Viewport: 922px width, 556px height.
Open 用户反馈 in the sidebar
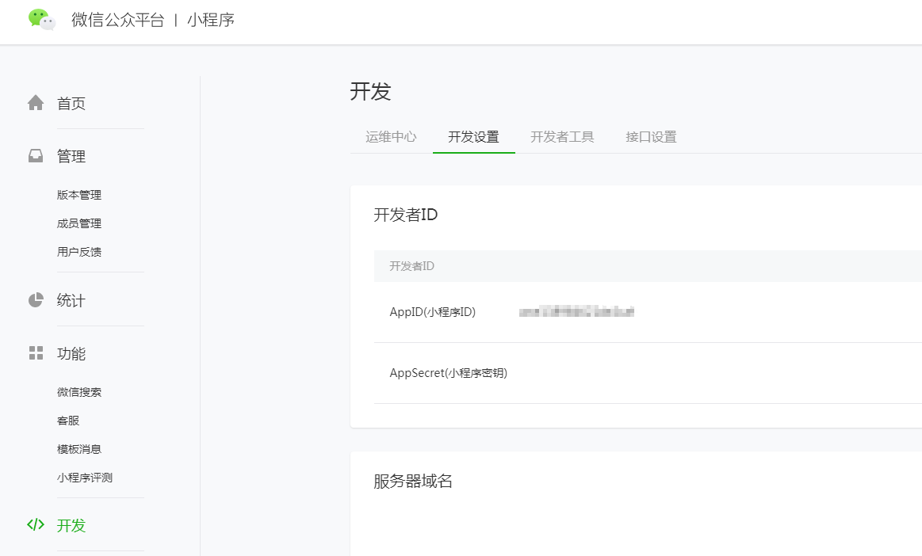[x=79, y=252]
